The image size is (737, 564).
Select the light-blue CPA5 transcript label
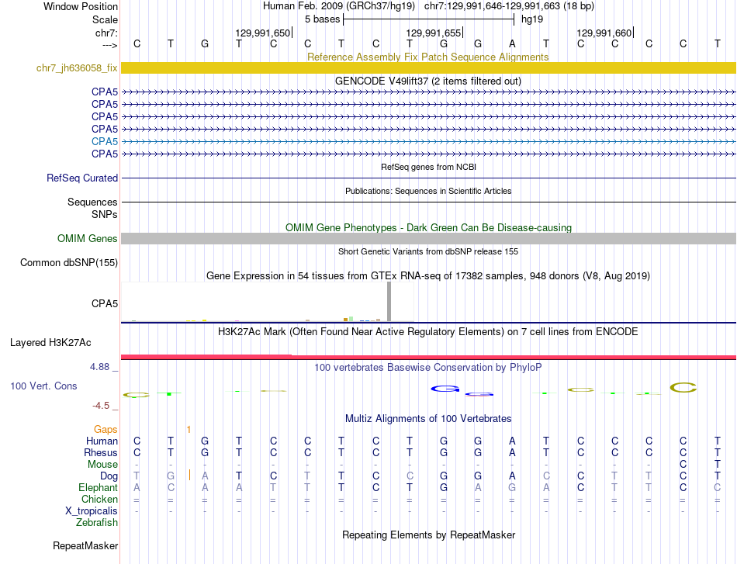pos(105,141)
